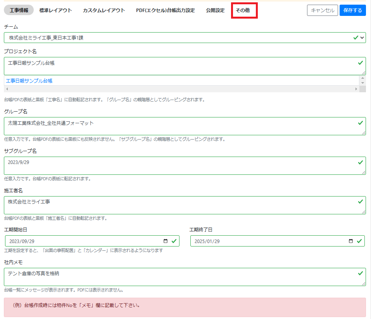This screenshot has height=319, width=371.
Task: Click resize handle of 社内メモ textarea
Action: [364, 284]
